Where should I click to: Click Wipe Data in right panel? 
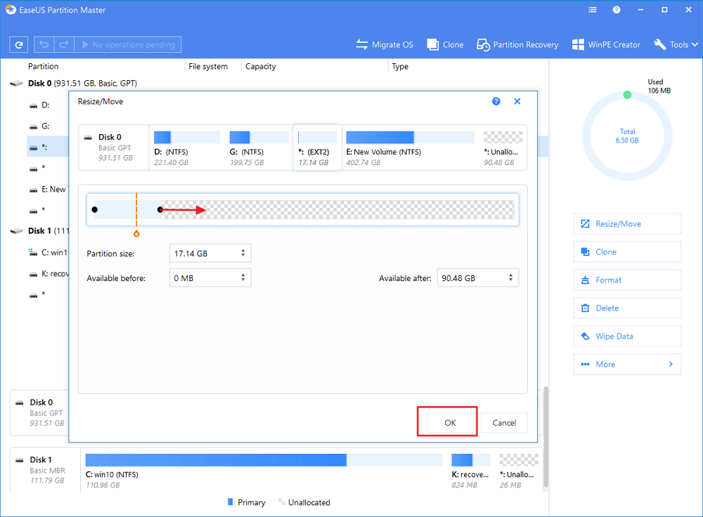pyautogui.click(x=627, y=336)
